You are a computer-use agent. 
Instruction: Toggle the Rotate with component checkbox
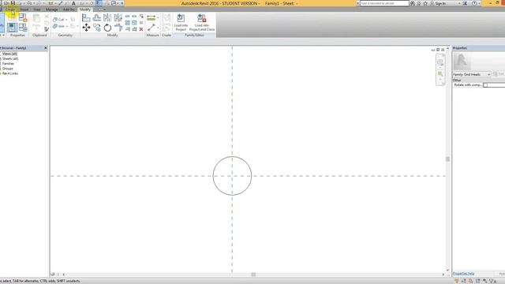click(485, 85)
